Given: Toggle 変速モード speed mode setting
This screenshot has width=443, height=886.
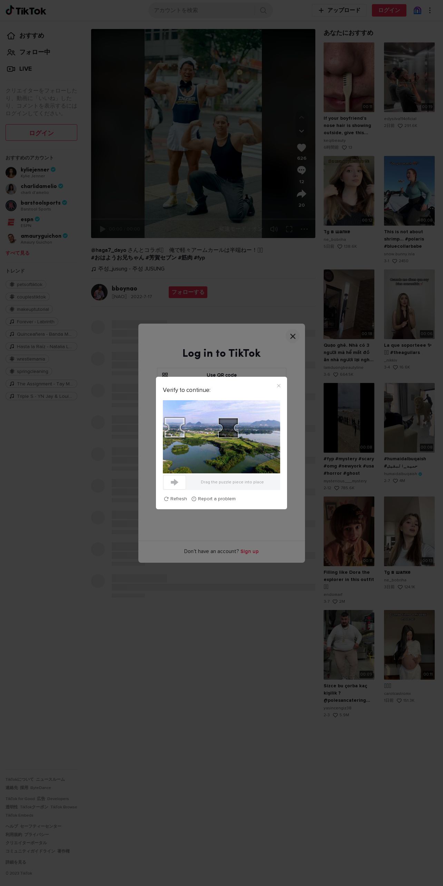Looking at the screenshot, I should point(241,229).
